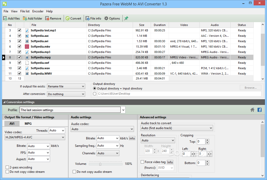Open the After conversion dropdown

(x=66, y=94)
